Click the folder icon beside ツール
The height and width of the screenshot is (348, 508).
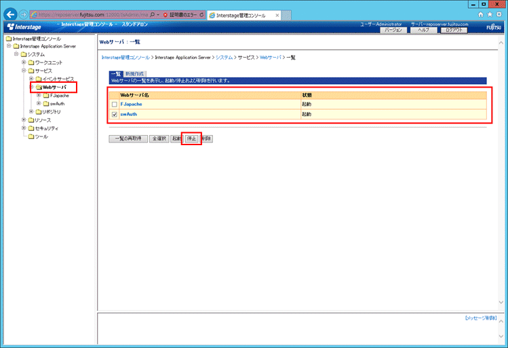[31, 137]
